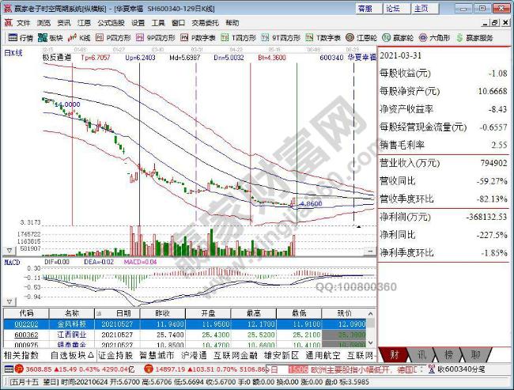
Task: Click the 论坛 forum button
Action: (397, 9)
